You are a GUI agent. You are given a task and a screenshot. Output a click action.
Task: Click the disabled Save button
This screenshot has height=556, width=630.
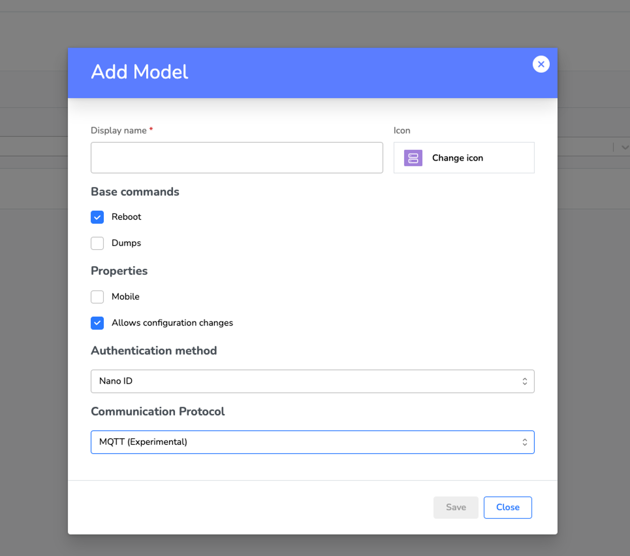pos(456,507)
